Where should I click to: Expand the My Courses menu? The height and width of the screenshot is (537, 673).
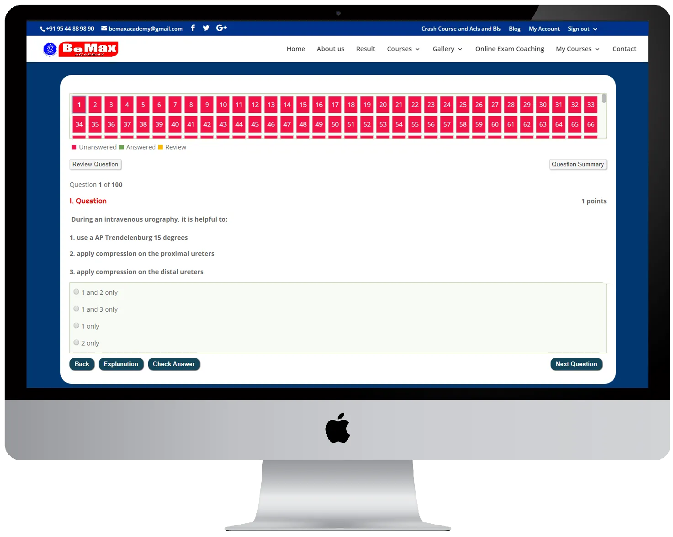(578, 49)
